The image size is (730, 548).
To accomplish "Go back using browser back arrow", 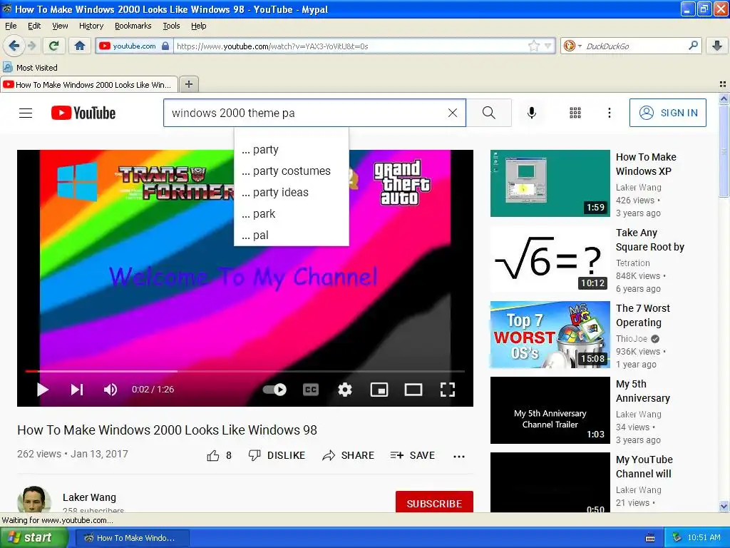I will click(x=14, y=46).
